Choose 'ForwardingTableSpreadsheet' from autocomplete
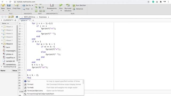The height and width of the screenshot is (96, 171). tap(53, 94)
